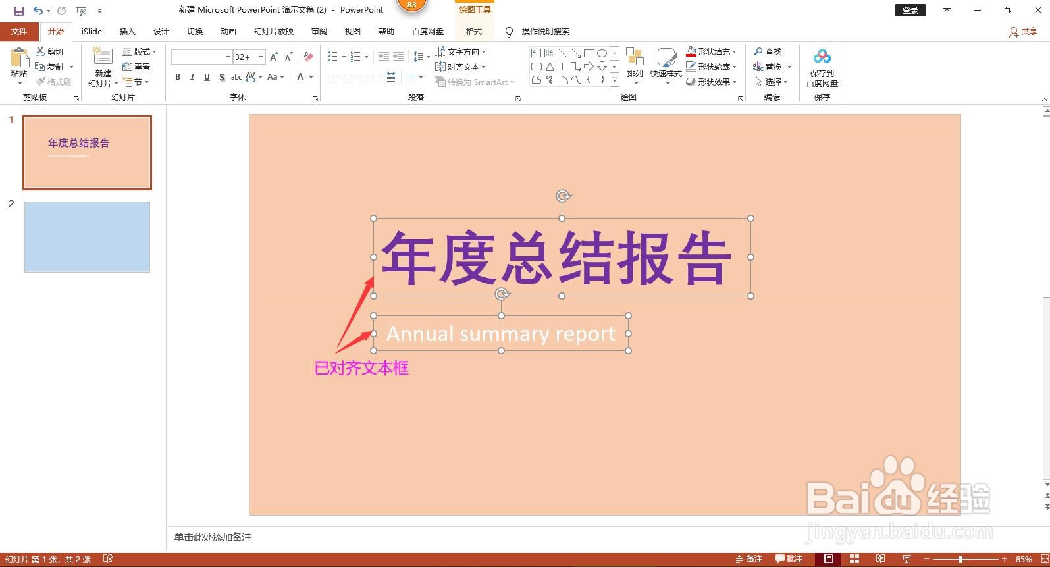Toggle text Shadow formatting
The width and height of the screenshot is (1050, 567).
coord(222,77)
